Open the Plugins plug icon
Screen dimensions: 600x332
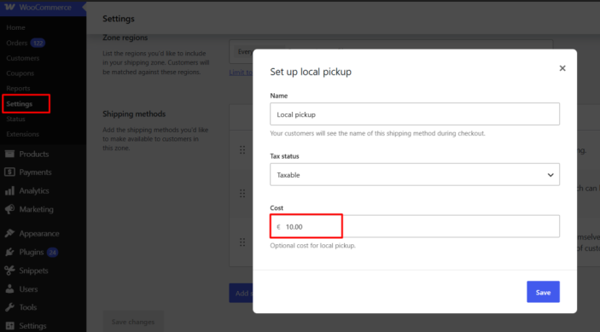(9, 252)
